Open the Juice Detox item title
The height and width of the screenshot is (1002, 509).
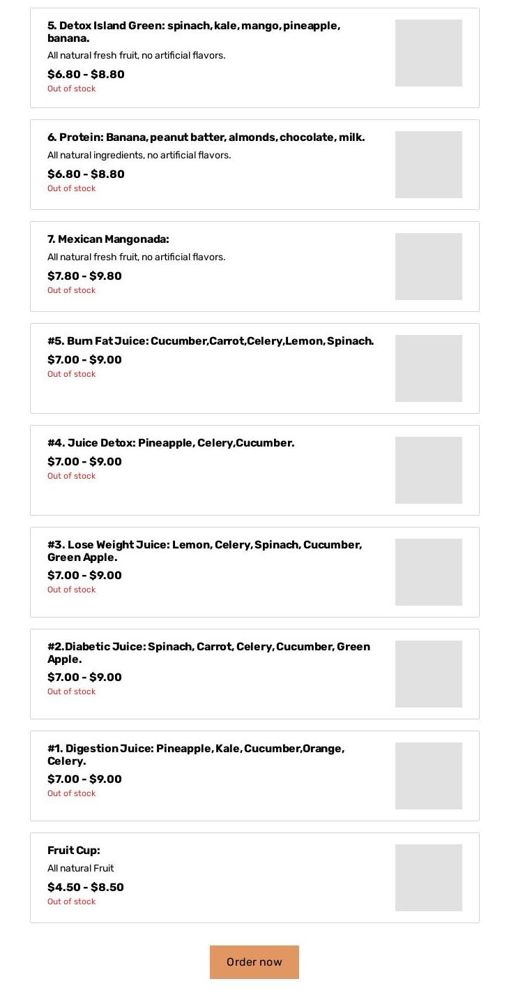click(171, 443)
